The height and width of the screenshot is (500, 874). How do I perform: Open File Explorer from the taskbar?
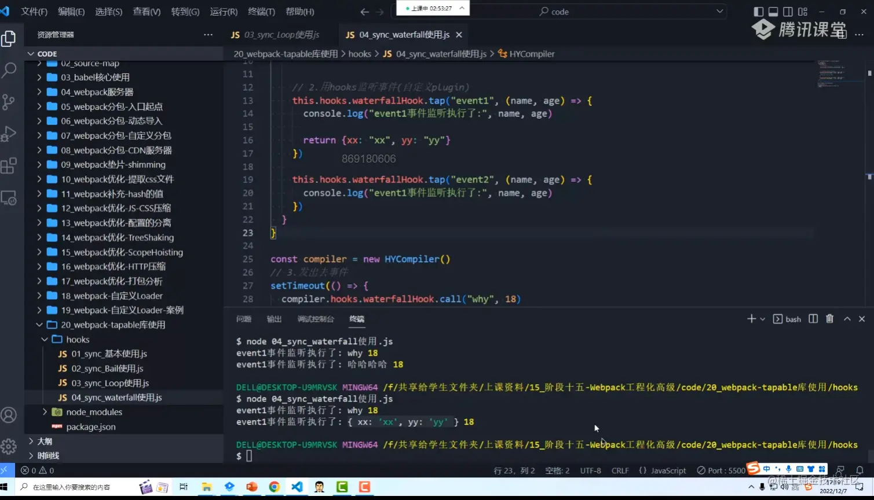coord(207,487)
